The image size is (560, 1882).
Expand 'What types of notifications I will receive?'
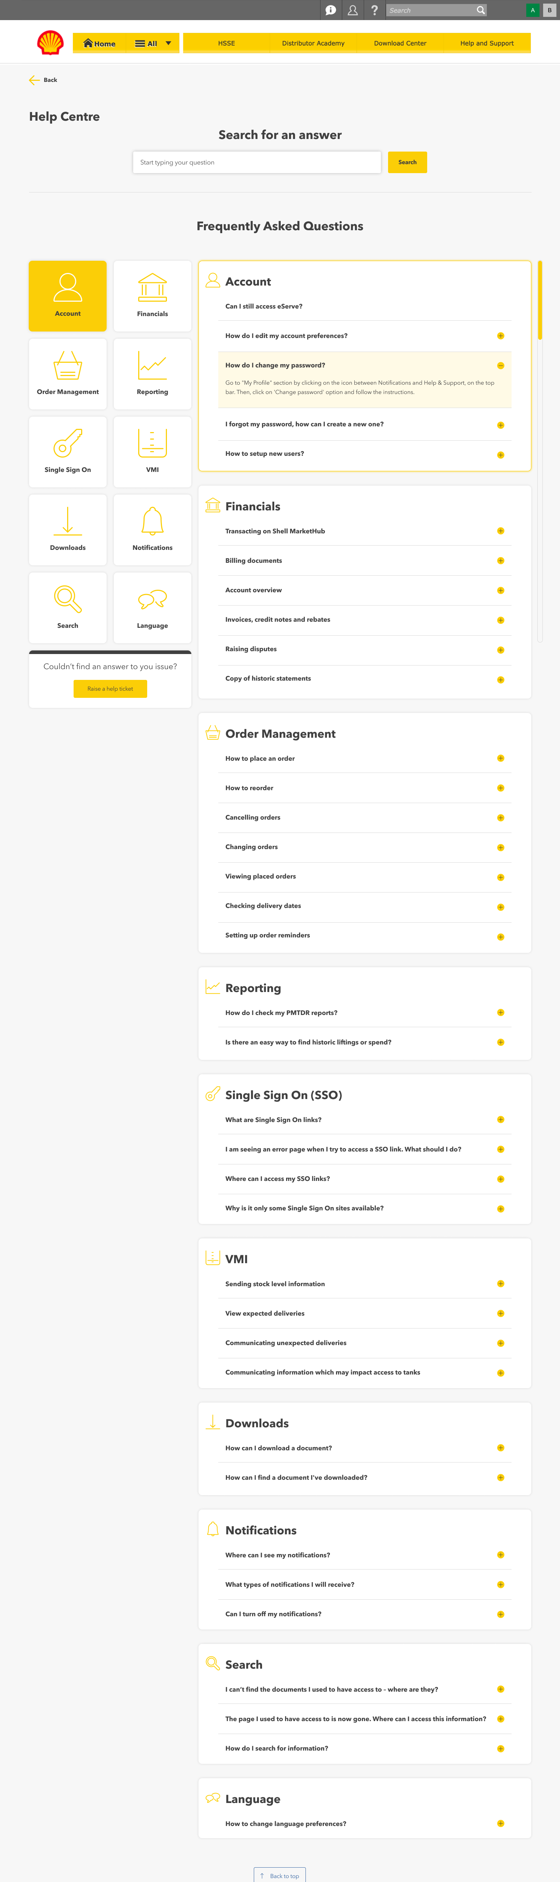[x=500, y=1585]
